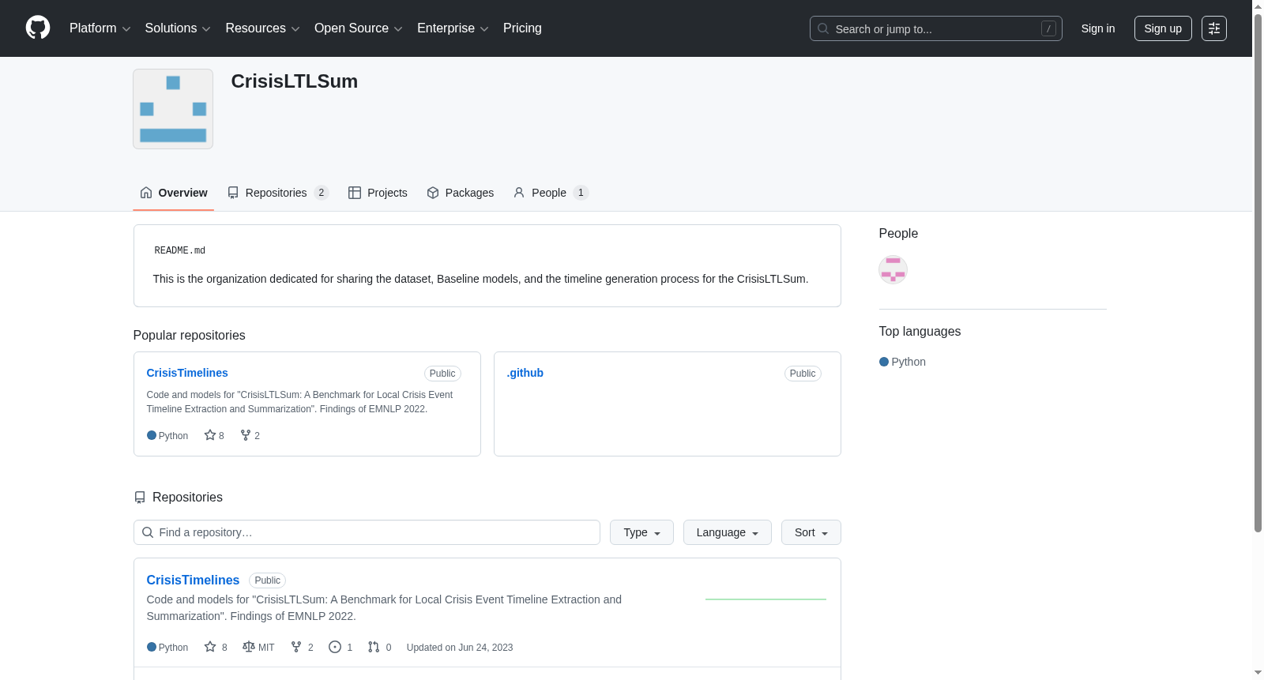Focus the Find a repository input
Viewport: 1264px width, 680px height.
367,532
